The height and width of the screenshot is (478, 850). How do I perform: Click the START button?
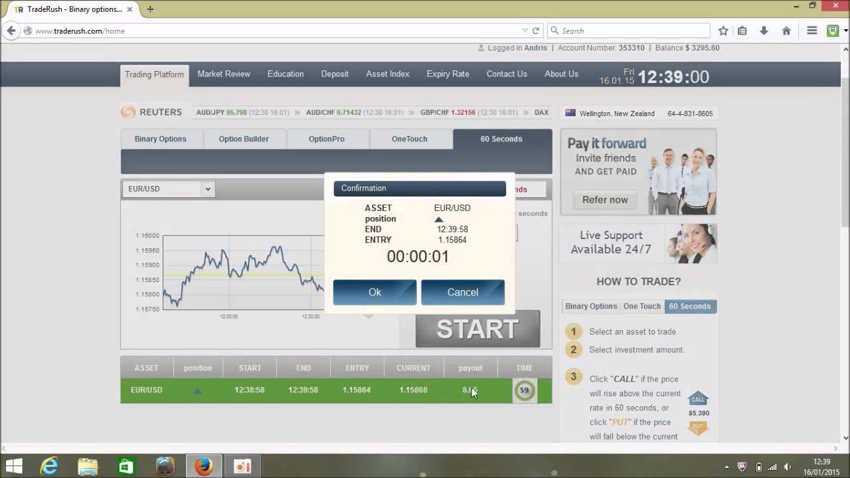tap(477, 329)
